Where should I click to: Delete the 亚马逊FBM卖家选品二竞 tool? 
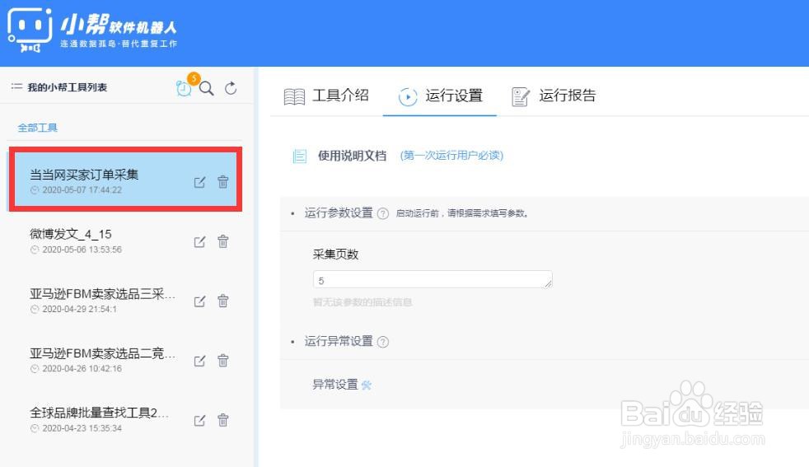pos(223,360)
